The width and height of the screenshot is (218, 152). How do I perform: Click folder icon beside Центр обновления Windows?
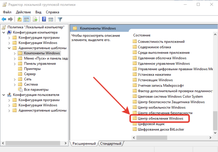click(x=135, y=118)
